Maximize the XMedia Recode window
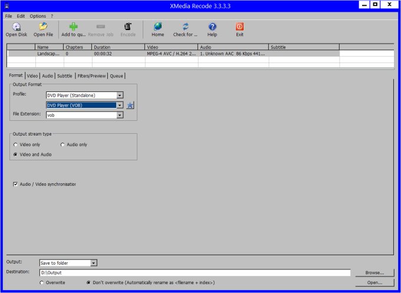The height and width of the screenshot is (293, 401). (375, 5)
